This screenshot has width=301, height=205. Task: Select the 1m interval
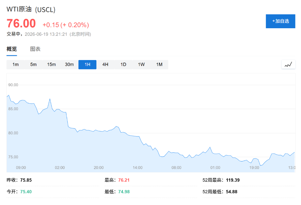(16, 64)
